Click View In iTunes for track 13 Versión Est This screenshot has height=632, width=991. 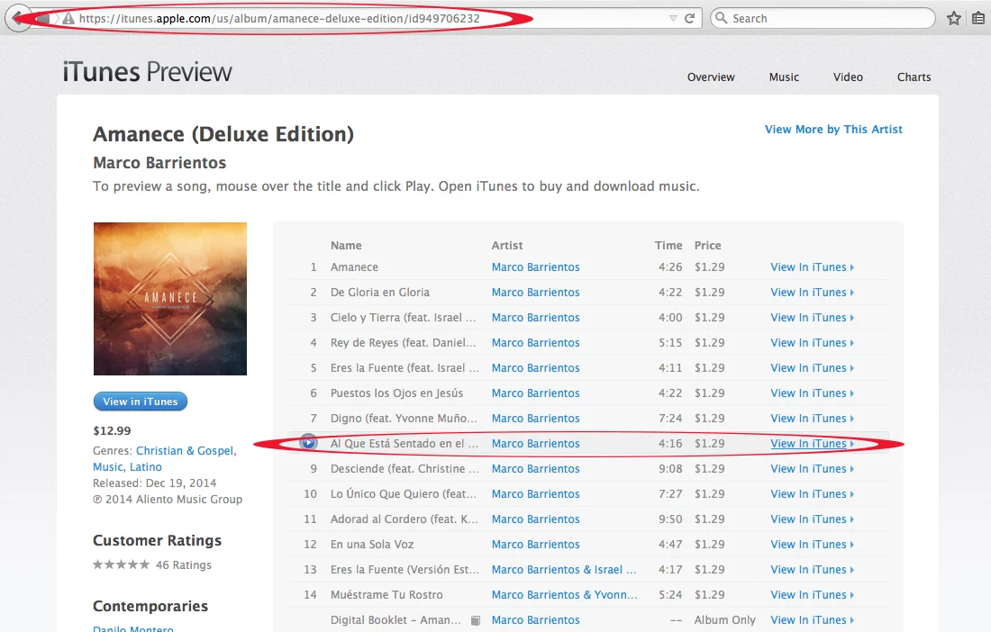tap(812, 570)
